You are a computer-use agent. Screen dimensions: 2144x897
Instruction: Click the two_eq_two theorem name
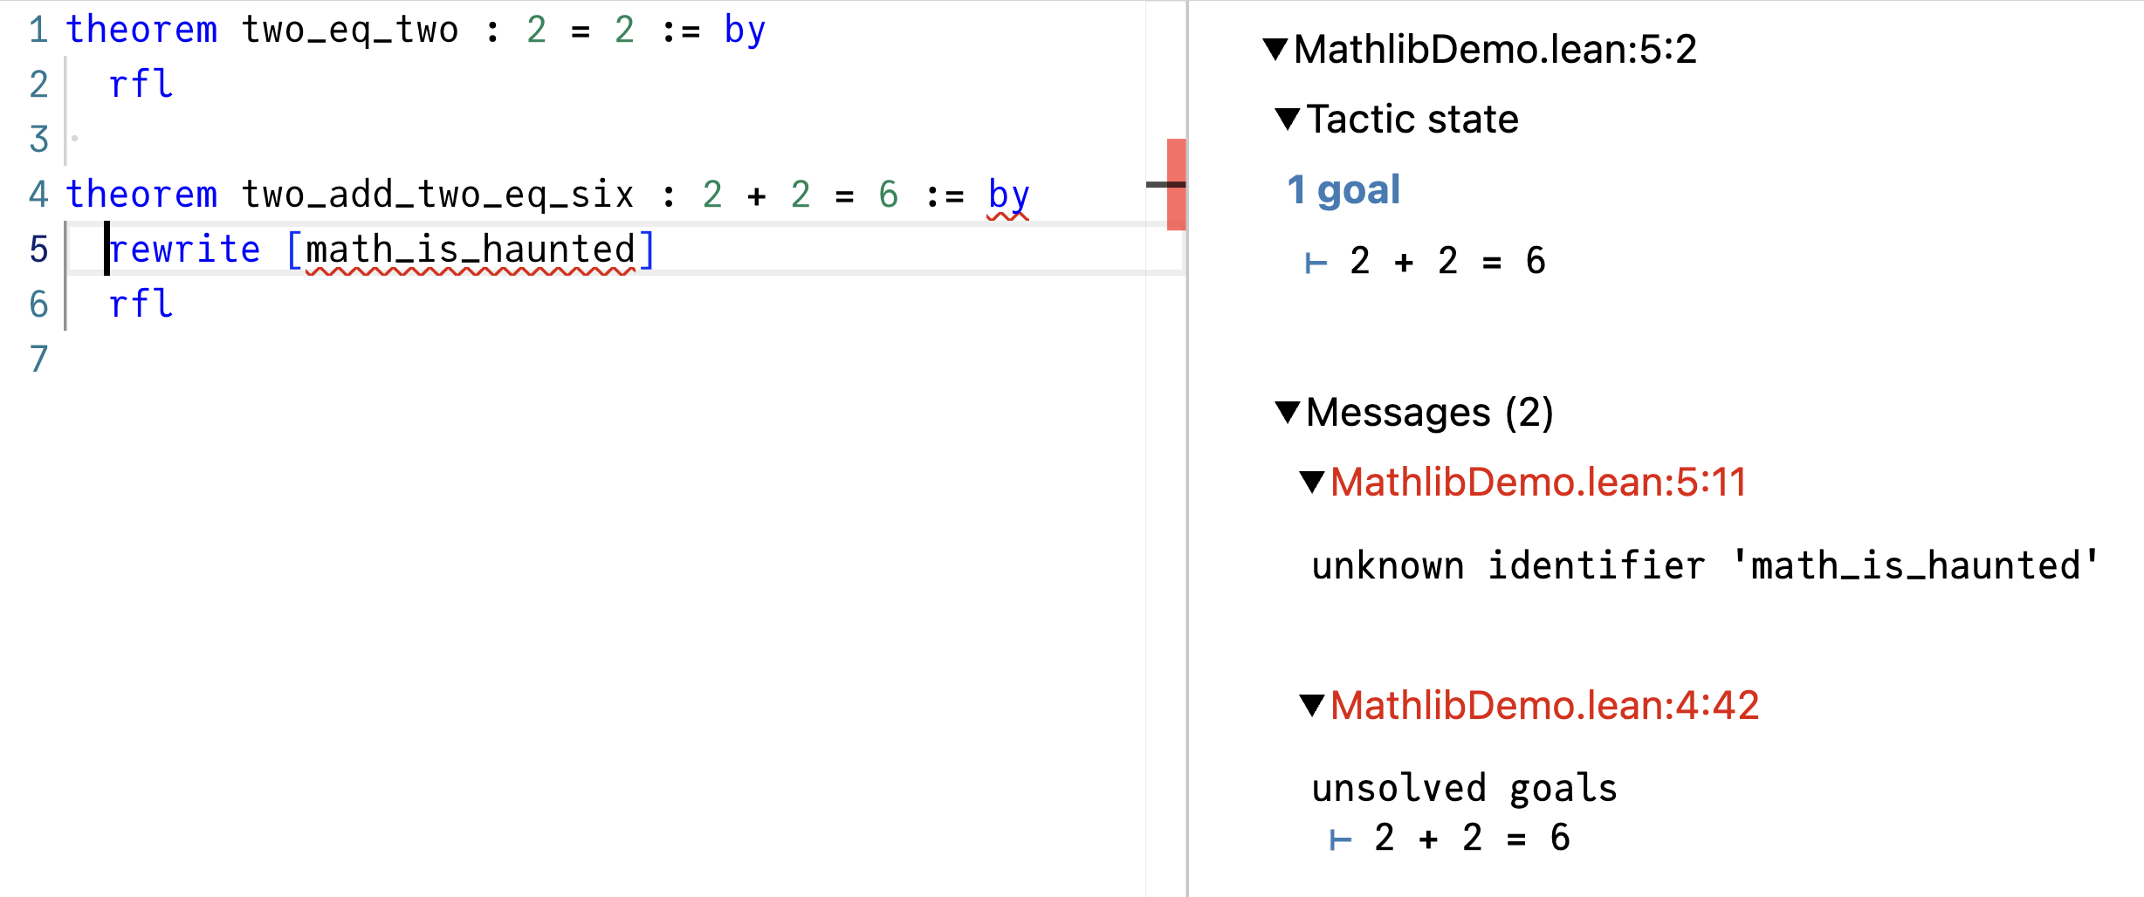349,30
